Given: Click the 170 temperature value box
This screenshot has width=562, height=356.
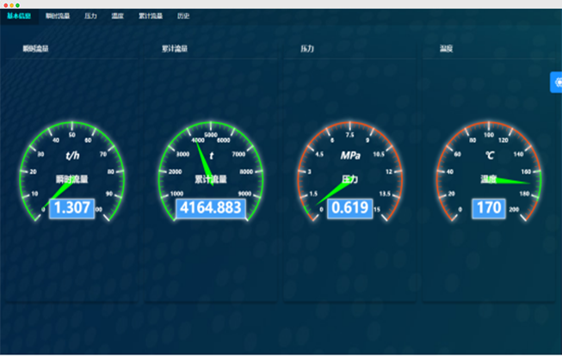Looking at the screenshot, I should 488,207.
